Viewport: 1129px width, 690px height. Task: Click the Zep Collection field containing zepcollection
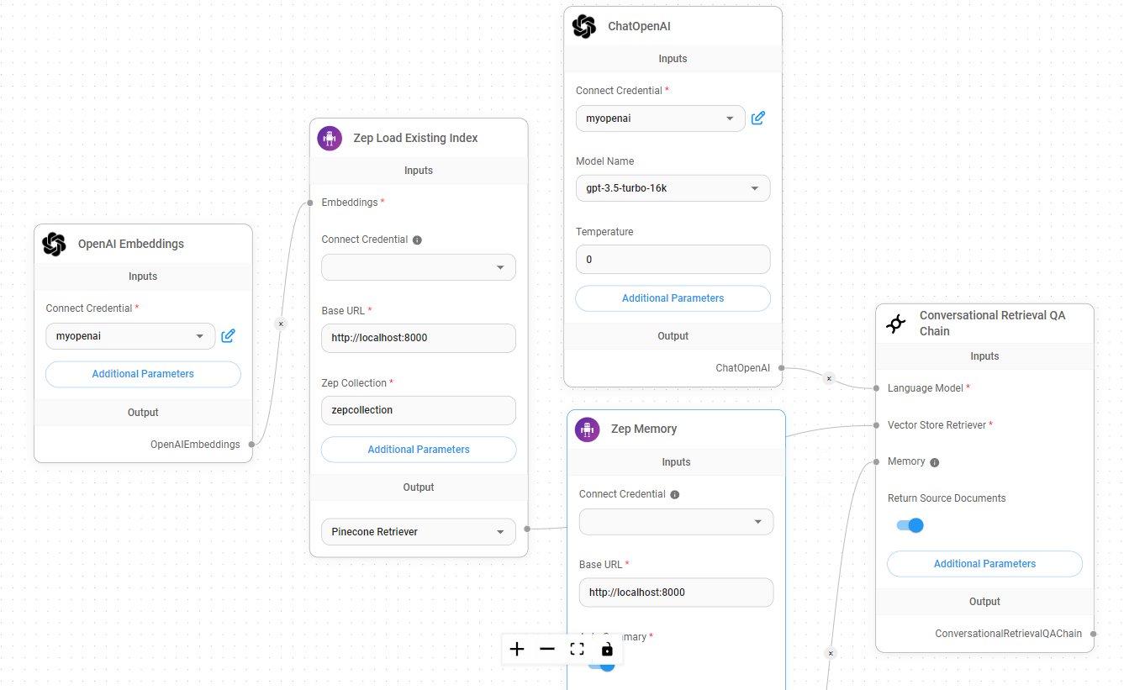pos(419,410)
